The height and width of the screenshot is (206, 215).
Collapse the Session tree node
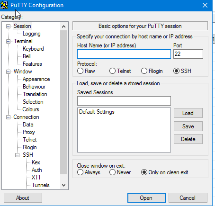pyautogui.click(x=8, y=26)
